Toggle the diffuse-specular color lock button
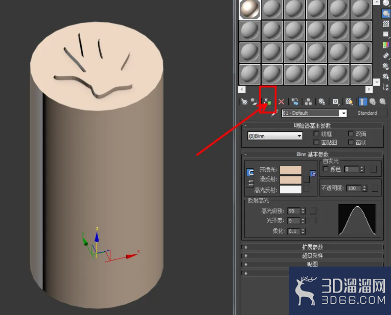Viewport: 391px width, 315px height. pos(250,183)
